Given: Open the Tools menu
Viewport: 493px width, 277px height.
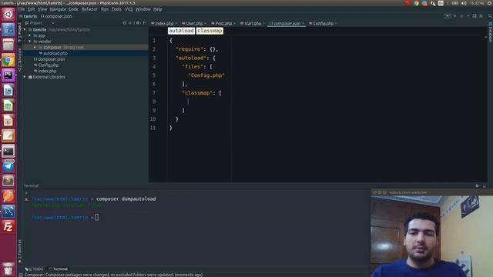Looking at the screenshot, I should tap(116, 9).
